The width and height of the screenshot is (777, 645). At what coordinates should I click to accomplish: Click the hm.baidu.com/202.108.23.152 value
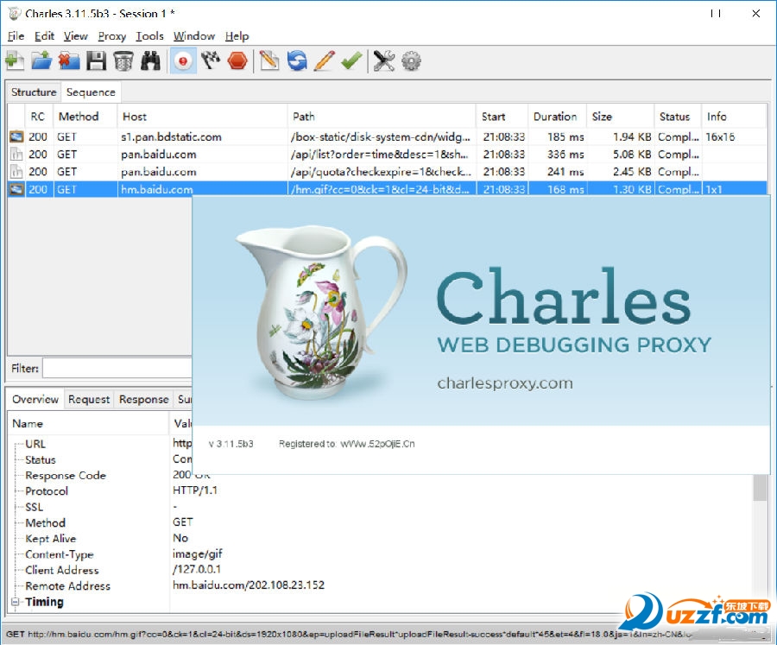249,585
